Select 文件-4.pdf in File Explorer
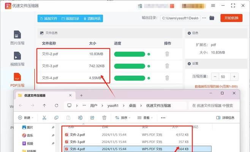 (x=138, y=149)
